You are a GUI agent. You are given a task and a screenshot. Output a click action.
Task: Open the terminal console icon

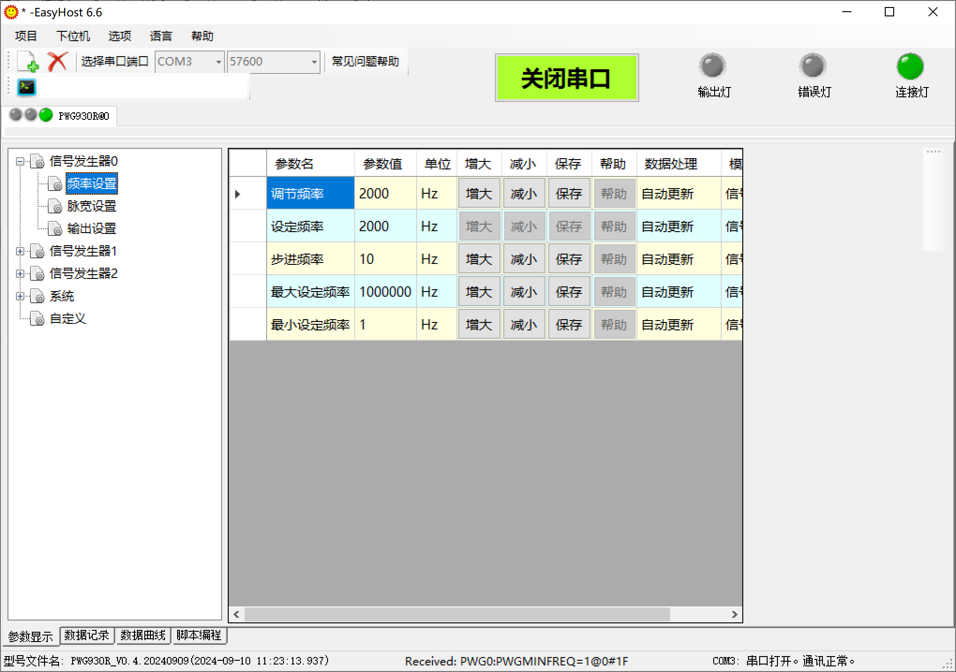pos(26,87)
